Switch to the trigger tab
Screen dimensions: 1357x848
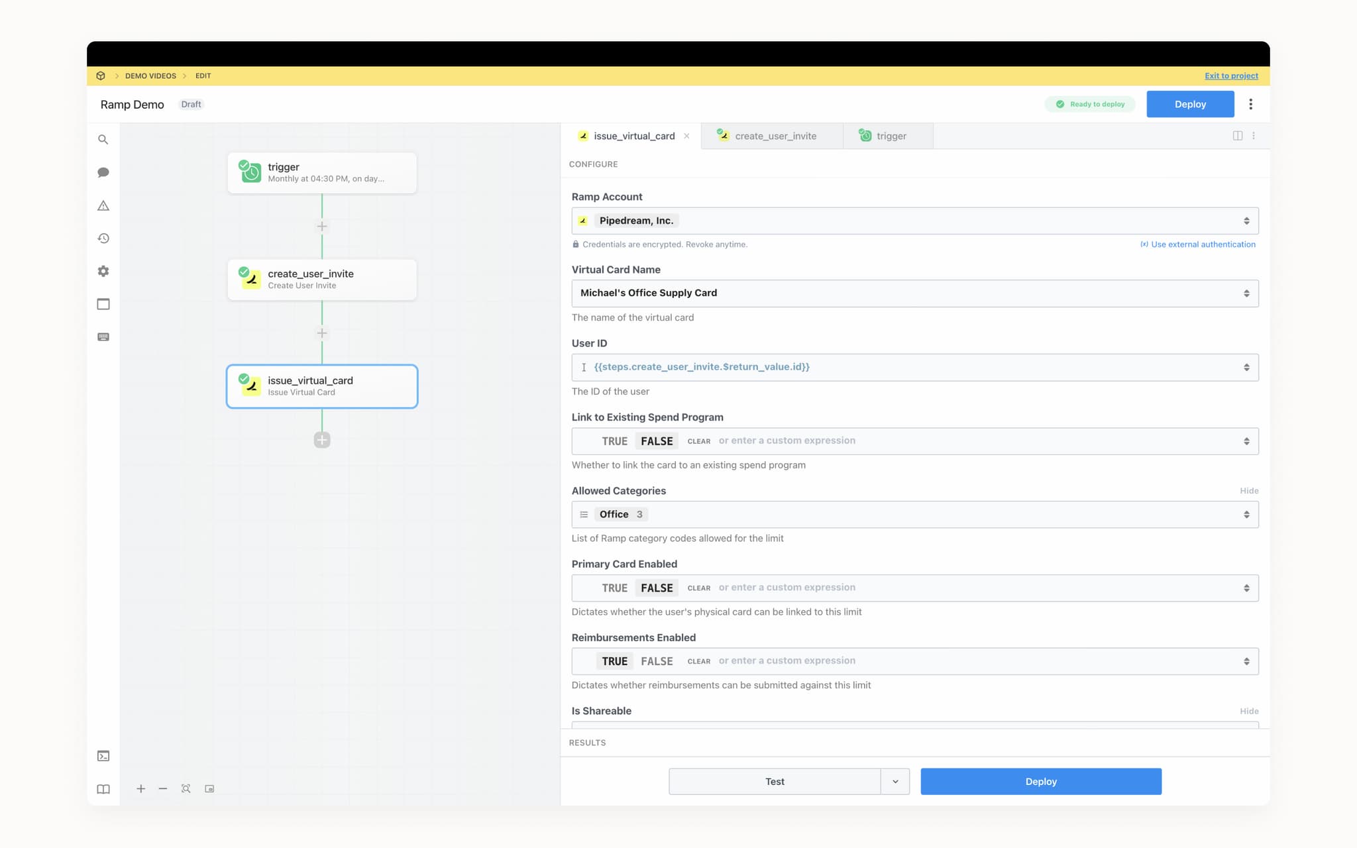pyautogui.click(x=888, y=136)
